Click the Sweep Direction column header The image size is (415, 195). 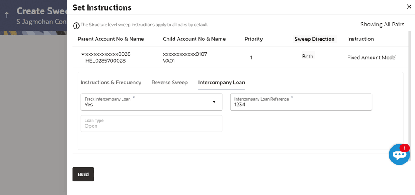pos(315,39)
